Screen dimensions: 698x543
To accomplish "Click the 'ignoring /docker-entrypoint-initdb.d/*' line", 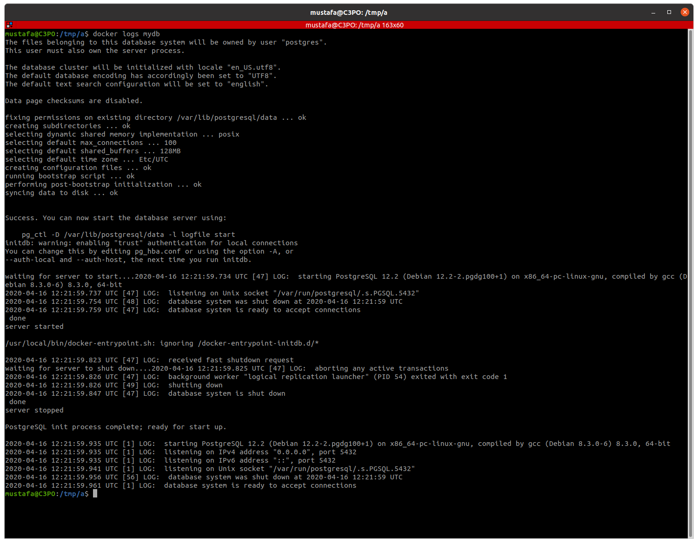I will point(162,343).
